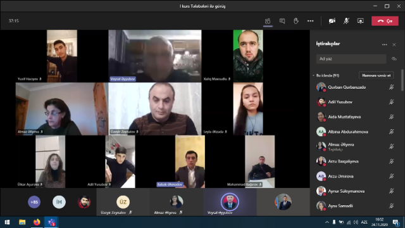Open more actions ellipsis in meeting toolbar
The height and width of the screenshot is (228, 405).
coord(311,21)
